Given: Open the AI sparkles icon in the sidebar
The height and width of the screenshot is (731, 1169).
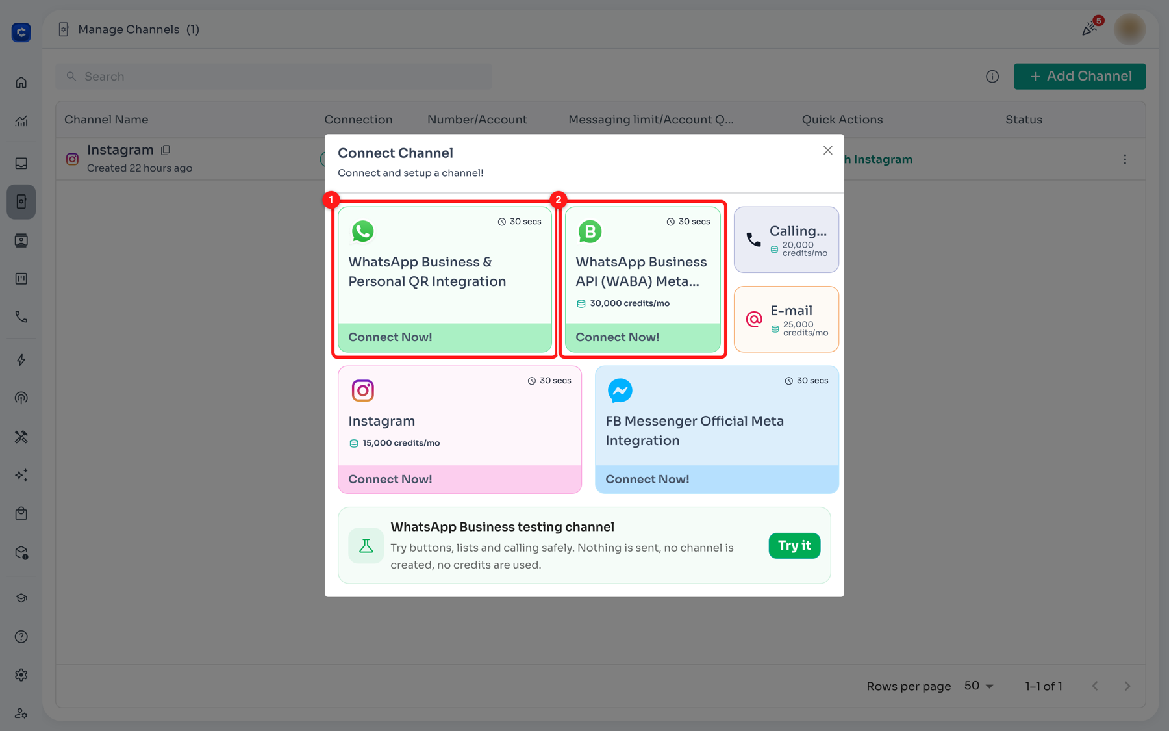Looking at the screenshot, I should point(21,475).
